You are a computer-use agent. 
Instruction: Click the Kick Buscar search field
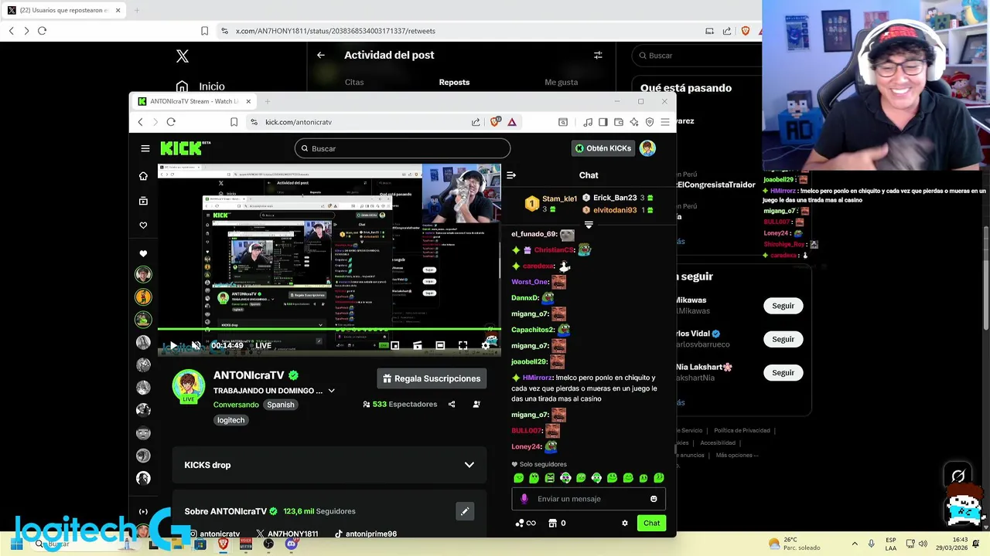[402, 148]
